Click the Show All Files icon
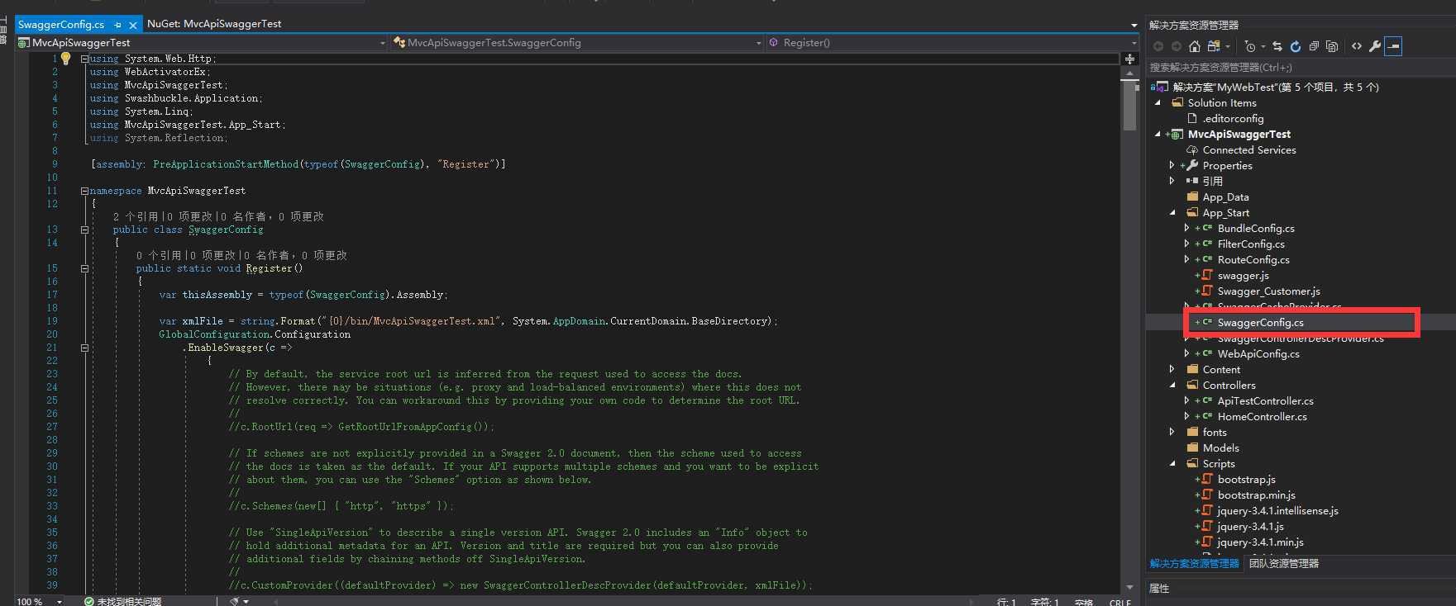The image size is (1456, 606). [x=1332, y=46]
